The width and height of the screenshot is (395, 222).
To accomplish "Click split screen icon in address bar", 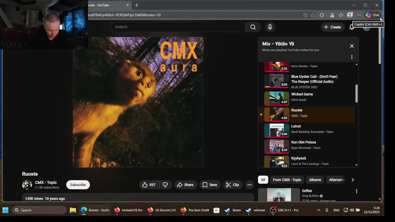I will [305, 15].
